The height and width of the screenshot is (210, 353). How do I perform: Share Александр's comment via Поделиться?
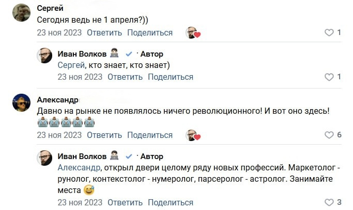pyautogui.click(x=150, y=135)
